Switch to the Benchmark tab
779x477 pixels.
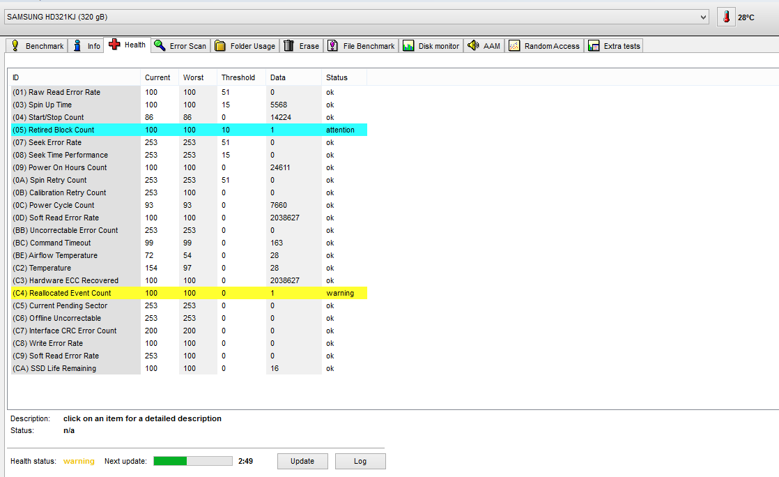(x=37, y=46)
